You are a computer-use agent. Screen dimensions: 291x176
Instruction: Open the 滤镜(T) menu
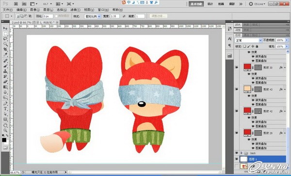pyautogui.click(x=75, y=10)
